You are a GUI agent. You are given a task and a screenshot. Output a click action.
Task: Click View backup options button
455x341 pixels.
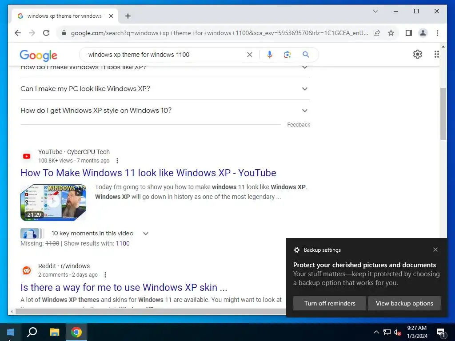[x=404, y=303]
